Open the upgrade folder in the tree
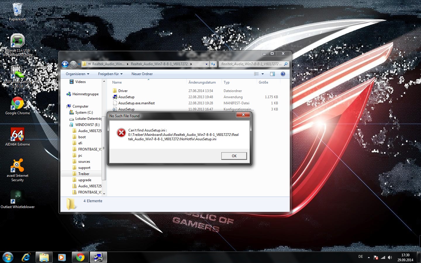 [x=85, y=180]
